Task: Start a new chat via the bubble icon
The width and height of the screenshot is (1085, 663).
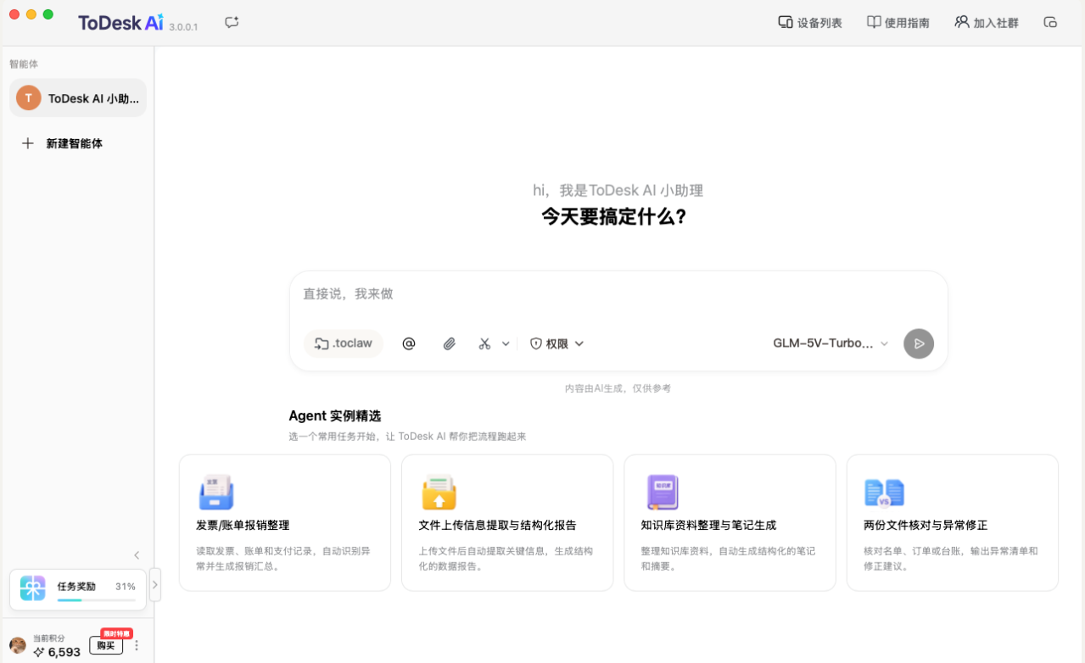Action: pyautogui.click(x=232, y=23)
